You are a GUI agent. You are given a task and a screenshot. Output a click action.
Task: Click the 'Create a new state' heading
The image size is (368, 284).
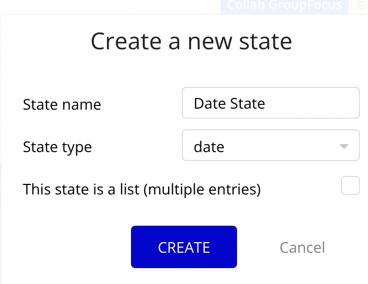point(191,41)
